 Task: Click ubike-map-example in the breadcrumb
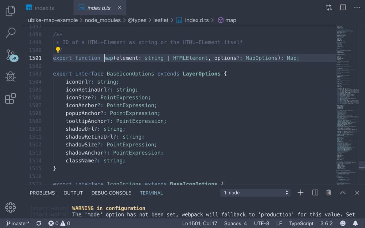(53, 20)
